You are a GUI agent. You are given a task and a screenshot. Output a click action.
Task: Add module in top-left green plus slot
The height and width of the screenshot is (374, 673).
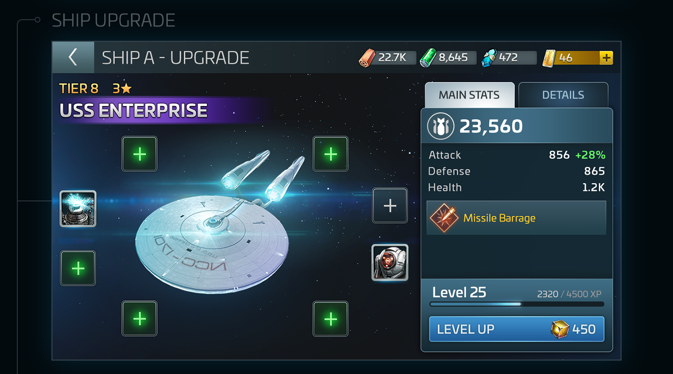139,154
